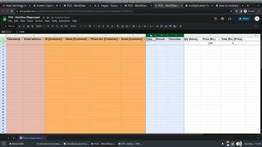This screenshot has height=147, width=262.
Task: Select the cell containing 100
Action: [x=210, y=43]
